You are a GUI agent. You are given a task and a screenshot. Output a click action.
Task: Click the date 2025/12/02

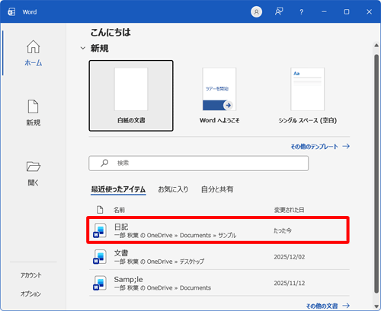(290, 257)
